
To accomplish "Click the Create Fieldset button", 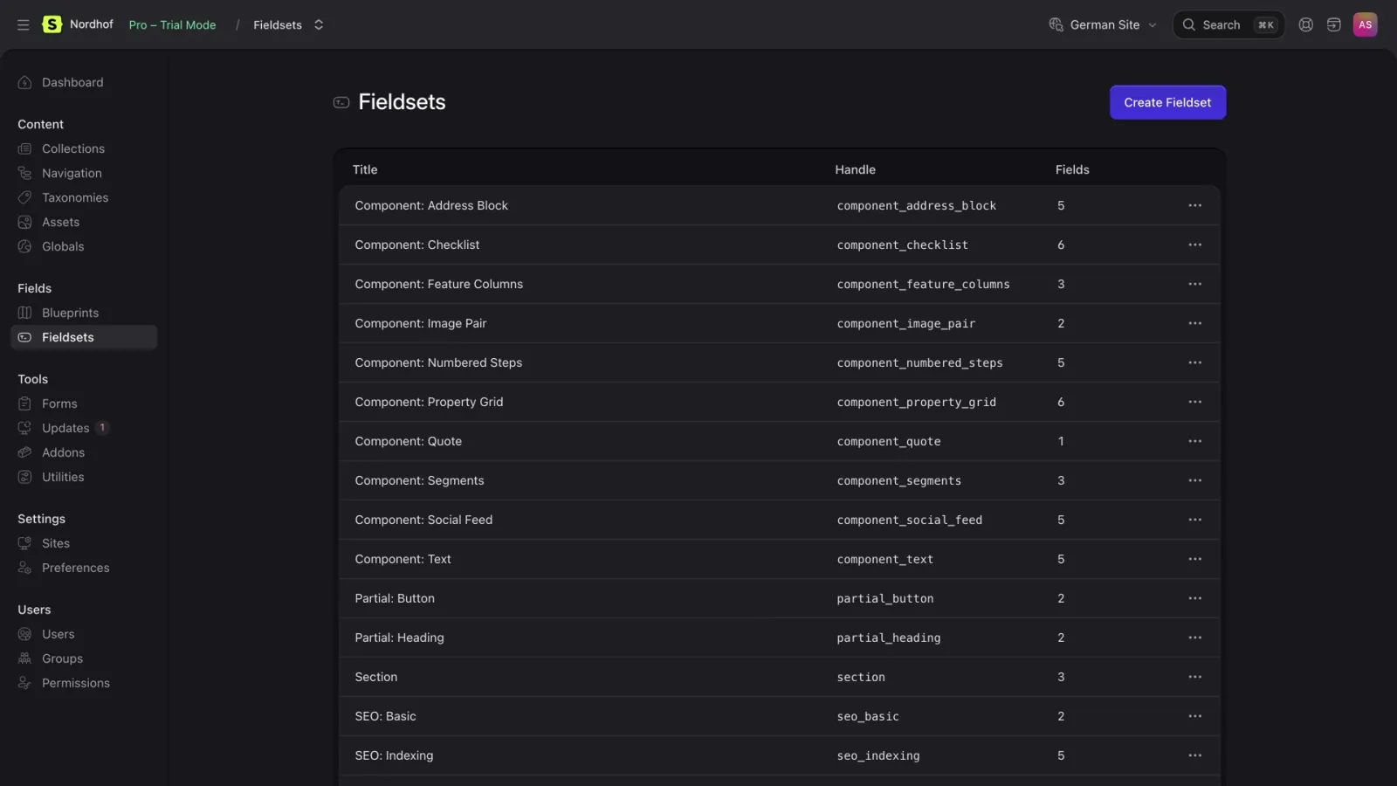I will [x=1167, y=102].
